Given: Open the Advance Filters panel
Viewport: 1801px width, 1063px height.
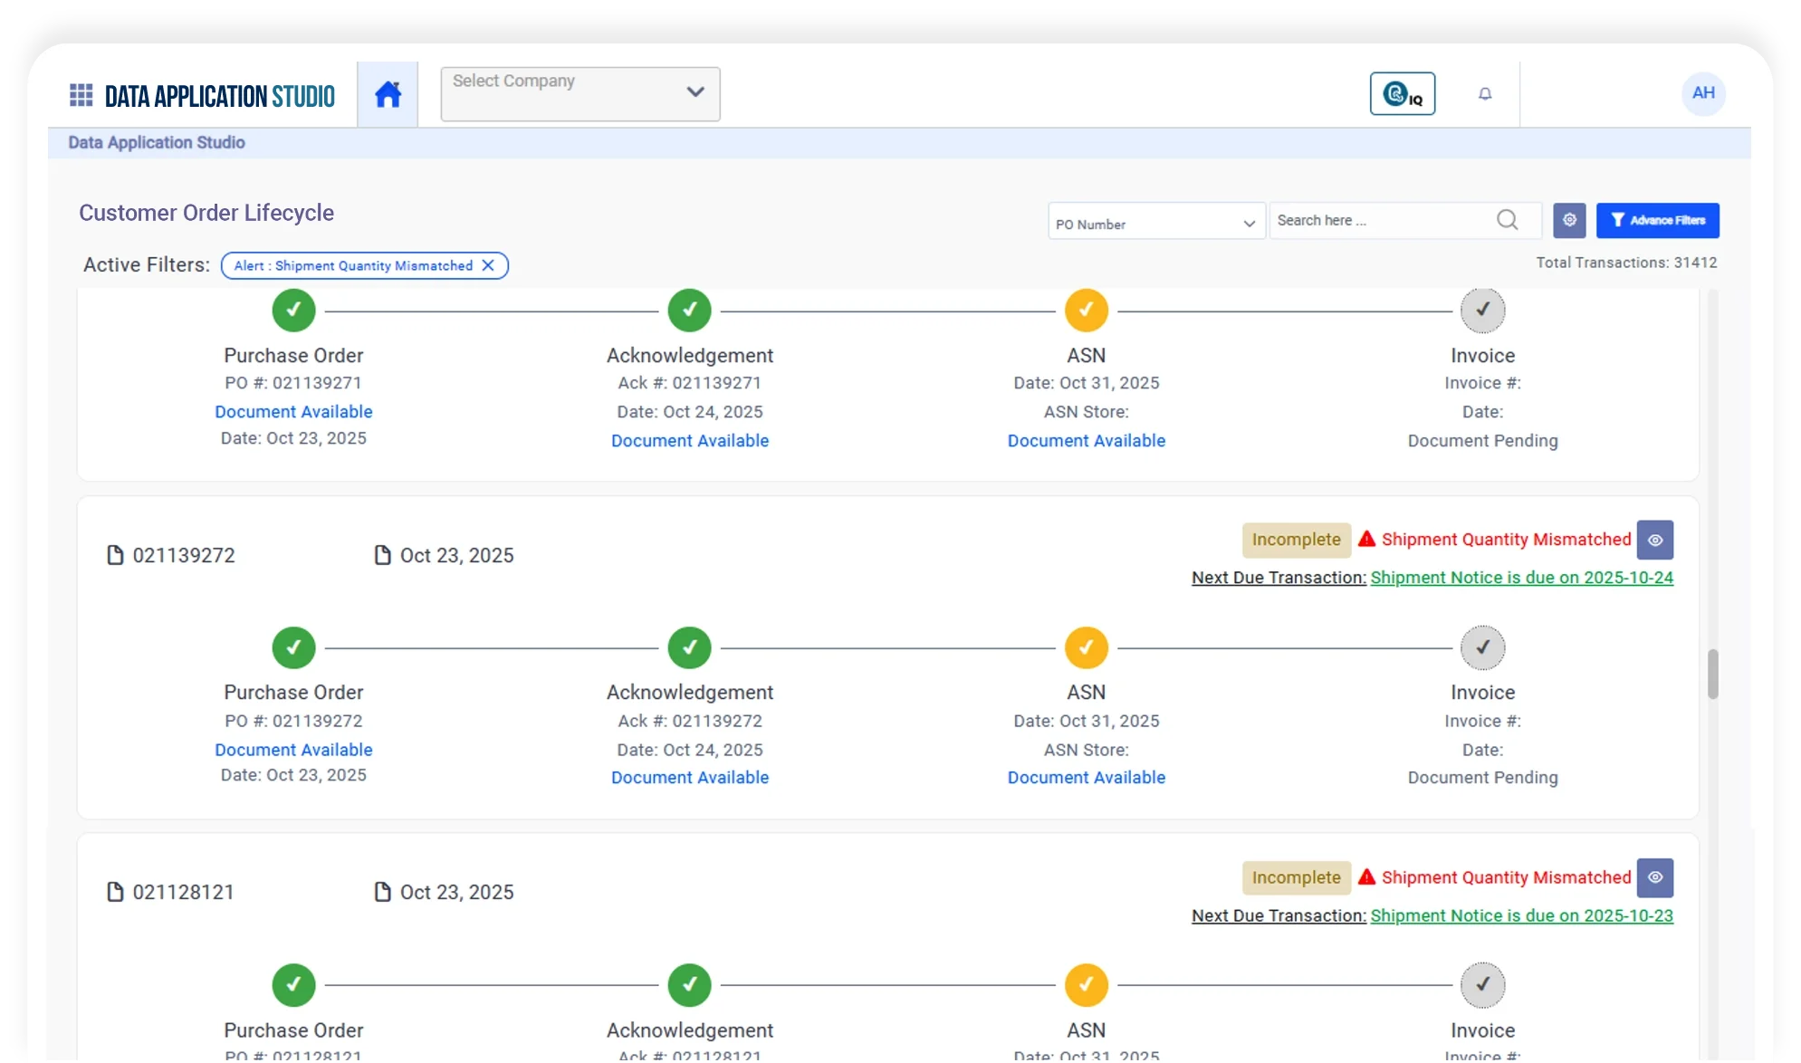Looking at the screenshot, I should click(x=1657, y=220).
